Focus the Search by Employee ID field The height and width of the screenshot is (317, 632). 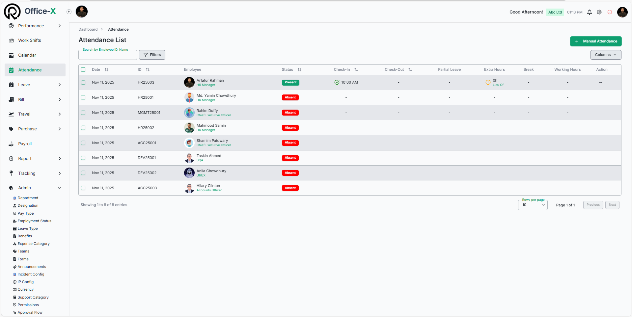coord(107,55)
